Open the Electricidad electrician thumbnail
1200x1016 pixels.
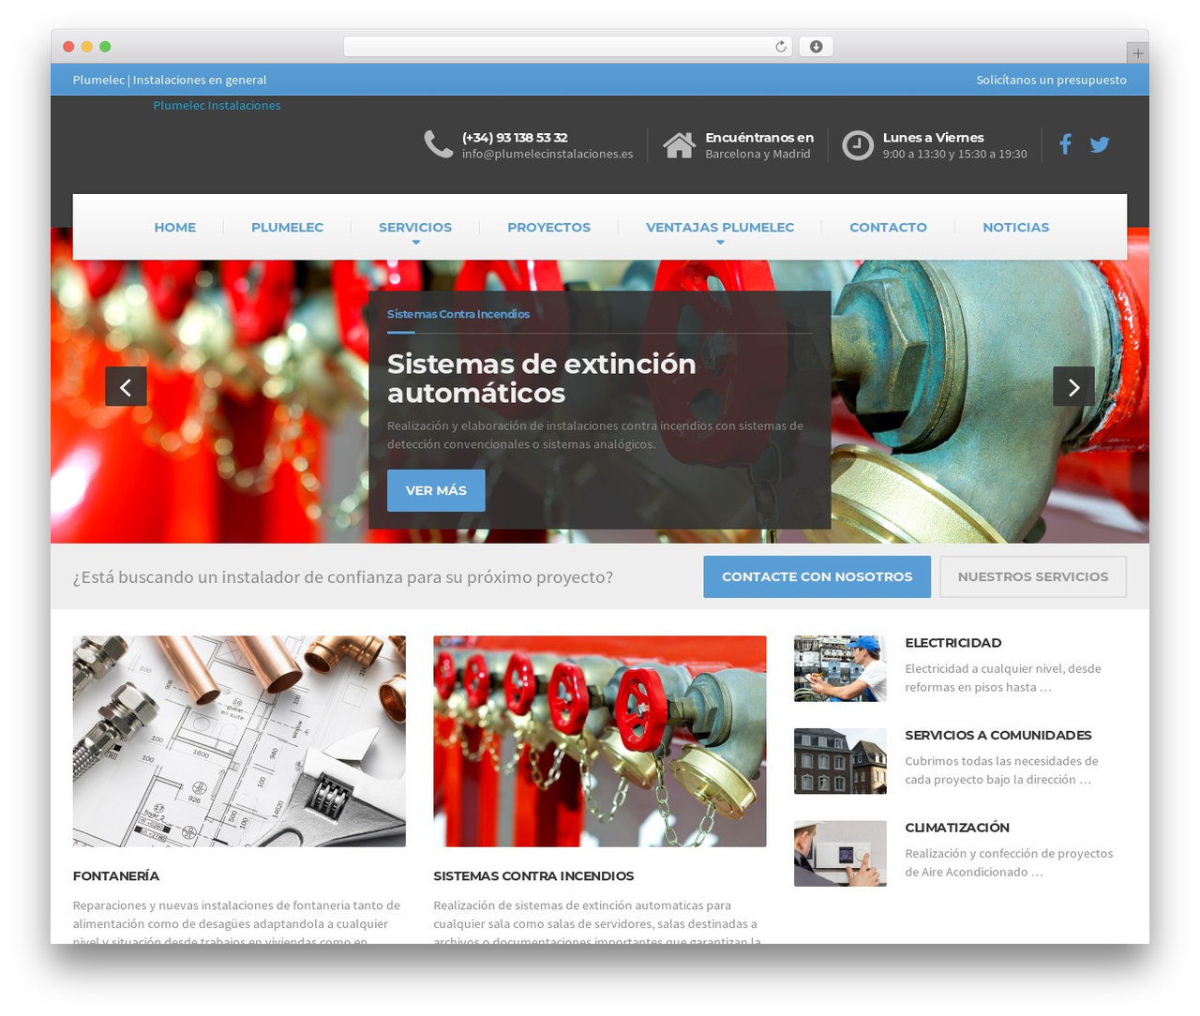click(840, 669)
